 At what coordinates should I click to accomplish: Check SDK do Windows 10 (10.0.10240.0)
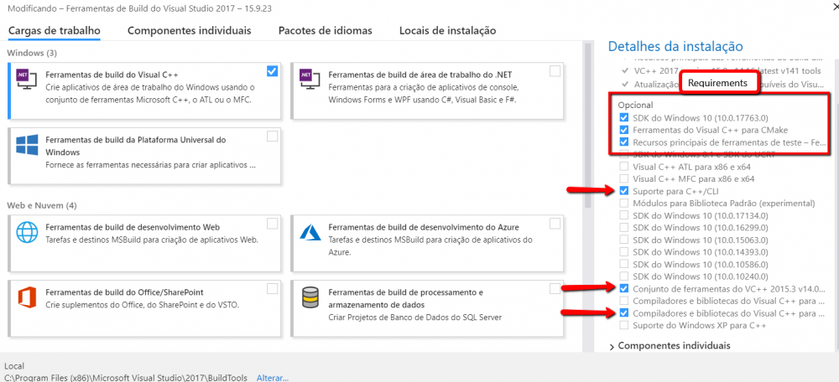tap(624, 276)
